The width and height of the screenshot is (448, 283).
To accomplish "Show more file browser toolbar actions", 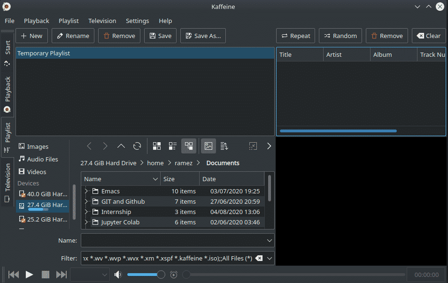I will (x=269, y=146).
